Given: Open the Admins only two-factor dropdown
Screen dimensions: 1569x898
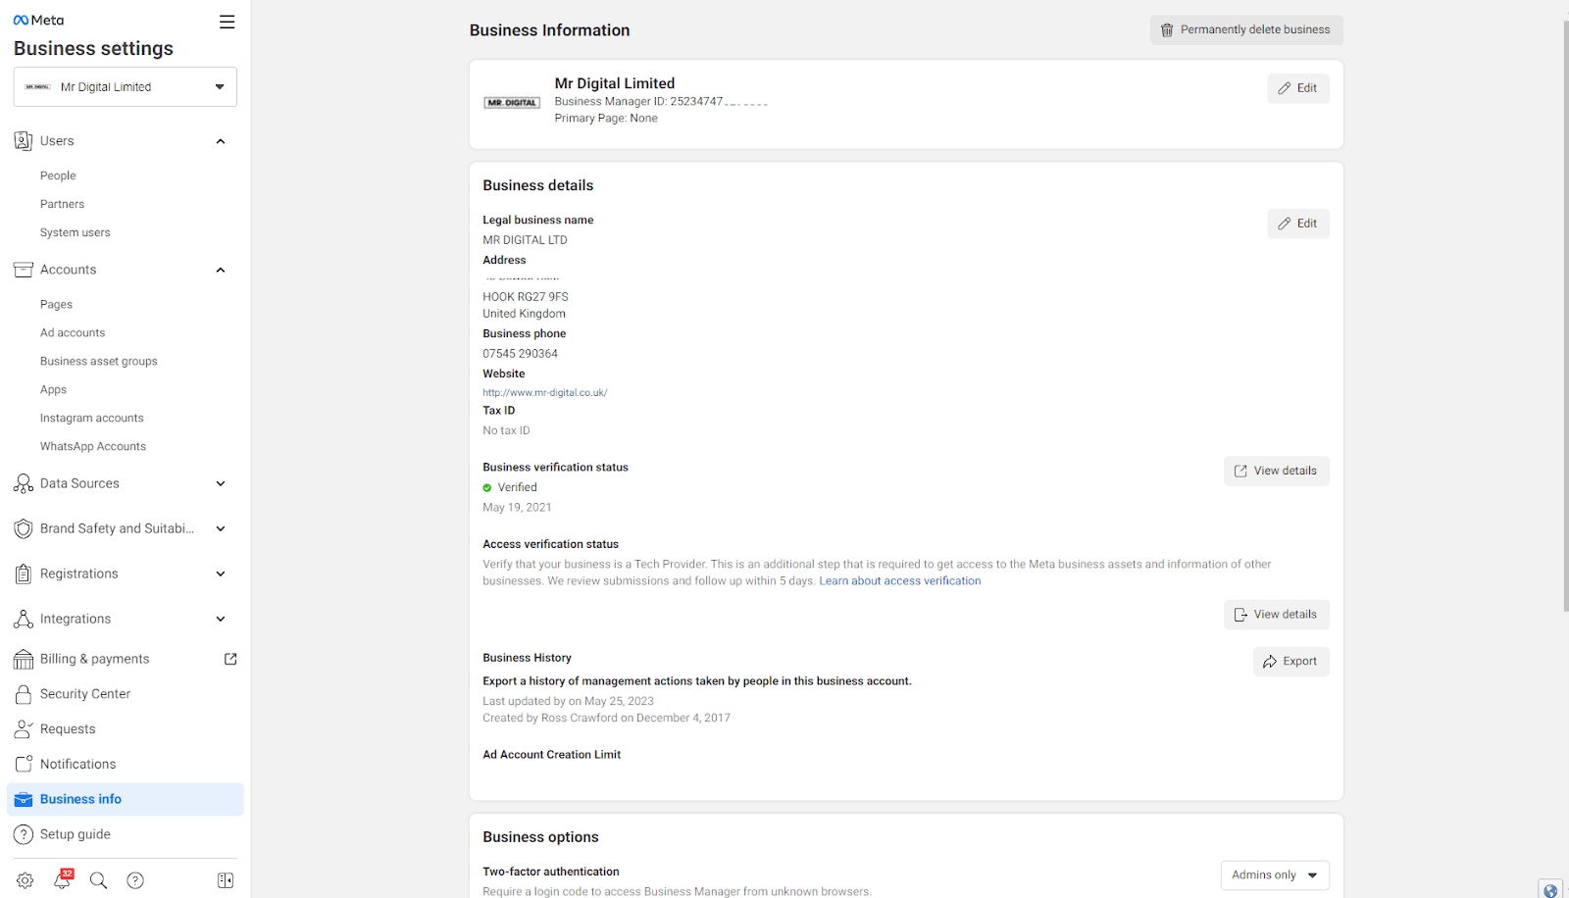Looking at the screenshot, I should click(1274, 874).
